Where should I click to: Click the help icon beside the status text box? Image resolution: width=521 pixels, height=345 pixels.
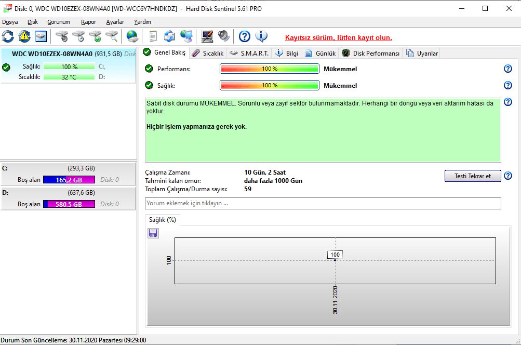point(507,102)
